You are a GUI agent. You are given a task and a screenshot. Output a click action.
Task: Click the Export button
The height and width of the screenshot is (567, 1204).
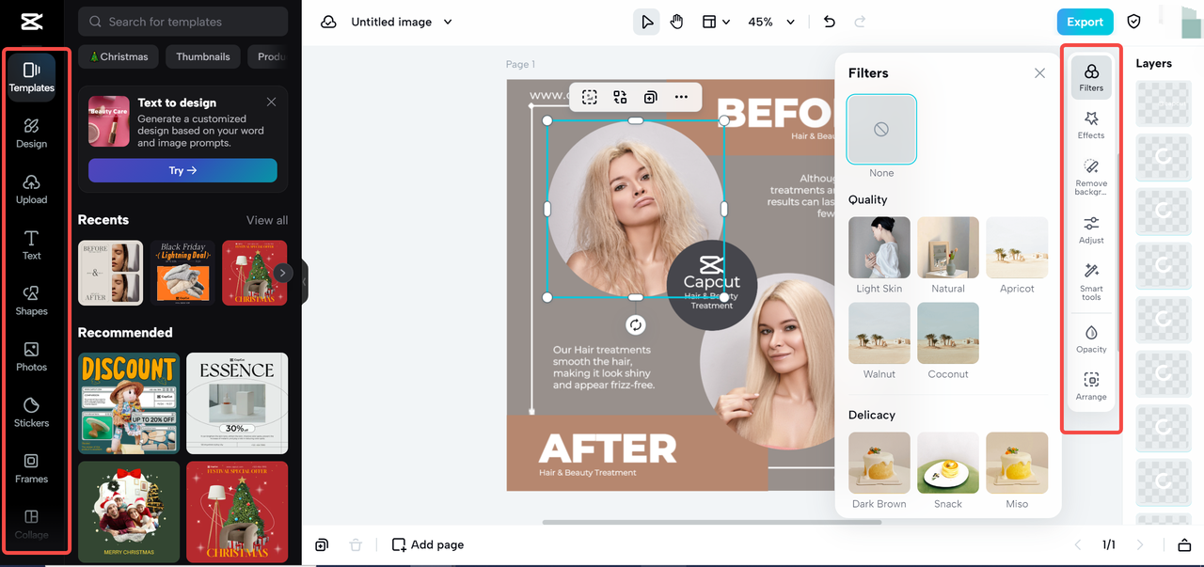[x=1085, y=22]
